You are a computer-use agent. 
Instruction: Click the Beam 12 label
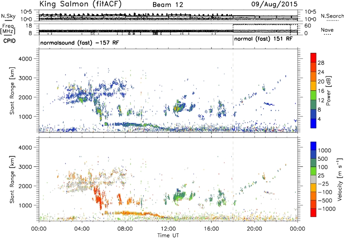[x=168, y=5]
